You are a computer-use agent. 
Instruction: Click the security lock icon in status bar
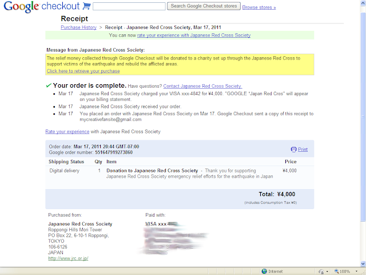[x=321, y=272]
